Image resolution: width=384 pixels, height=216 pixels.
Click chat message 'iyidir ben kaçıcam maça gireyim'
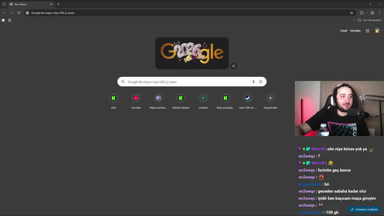(347, 198)
